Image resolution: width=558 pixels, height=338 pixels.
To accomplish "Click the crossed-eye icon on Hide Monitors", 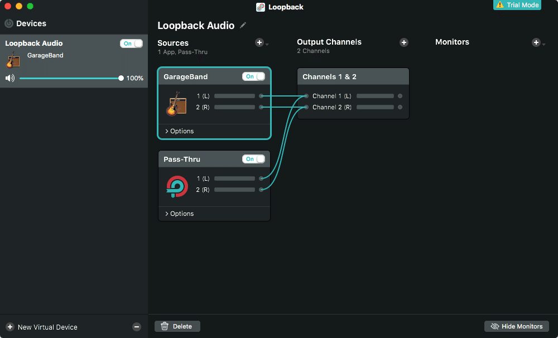I will (494, 326).
